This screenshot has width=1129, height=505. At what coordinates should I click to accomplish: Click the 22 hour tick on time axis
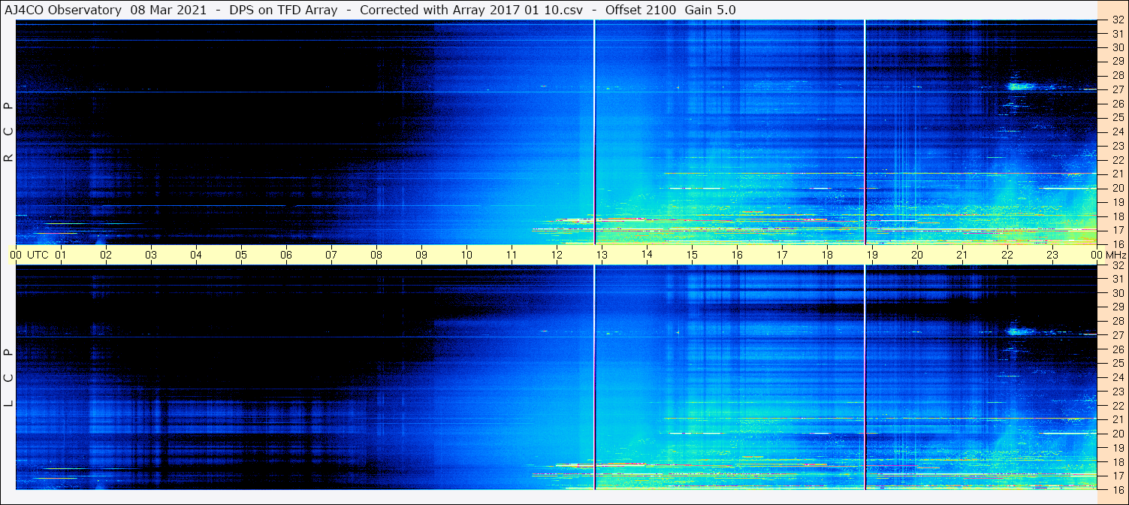tap(1007, 255)
